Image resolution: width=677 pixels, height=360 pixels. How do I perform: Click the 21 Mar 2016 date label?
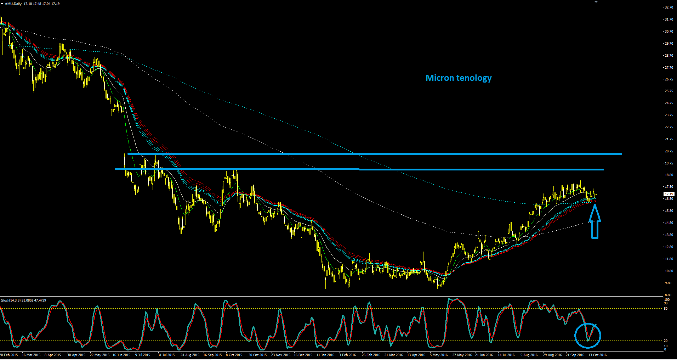point(394,355)
